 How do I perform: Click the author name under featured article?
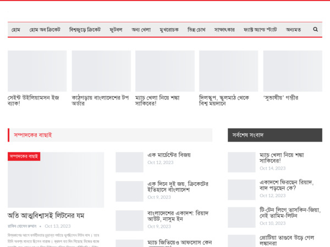22,226
